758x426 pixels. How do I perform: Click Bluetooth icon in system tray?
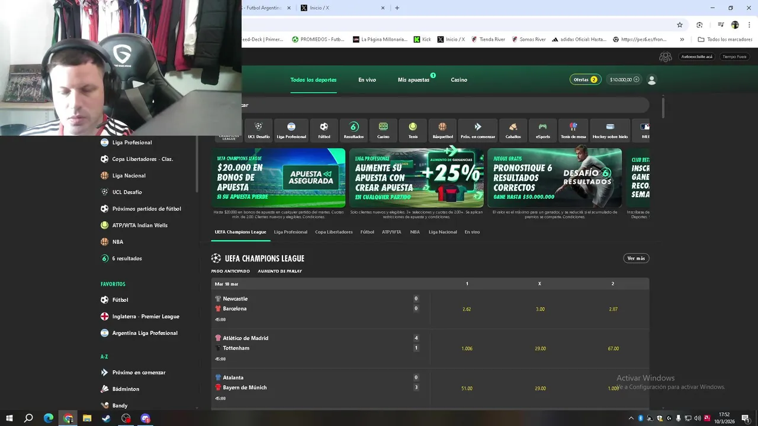[640, 418]
